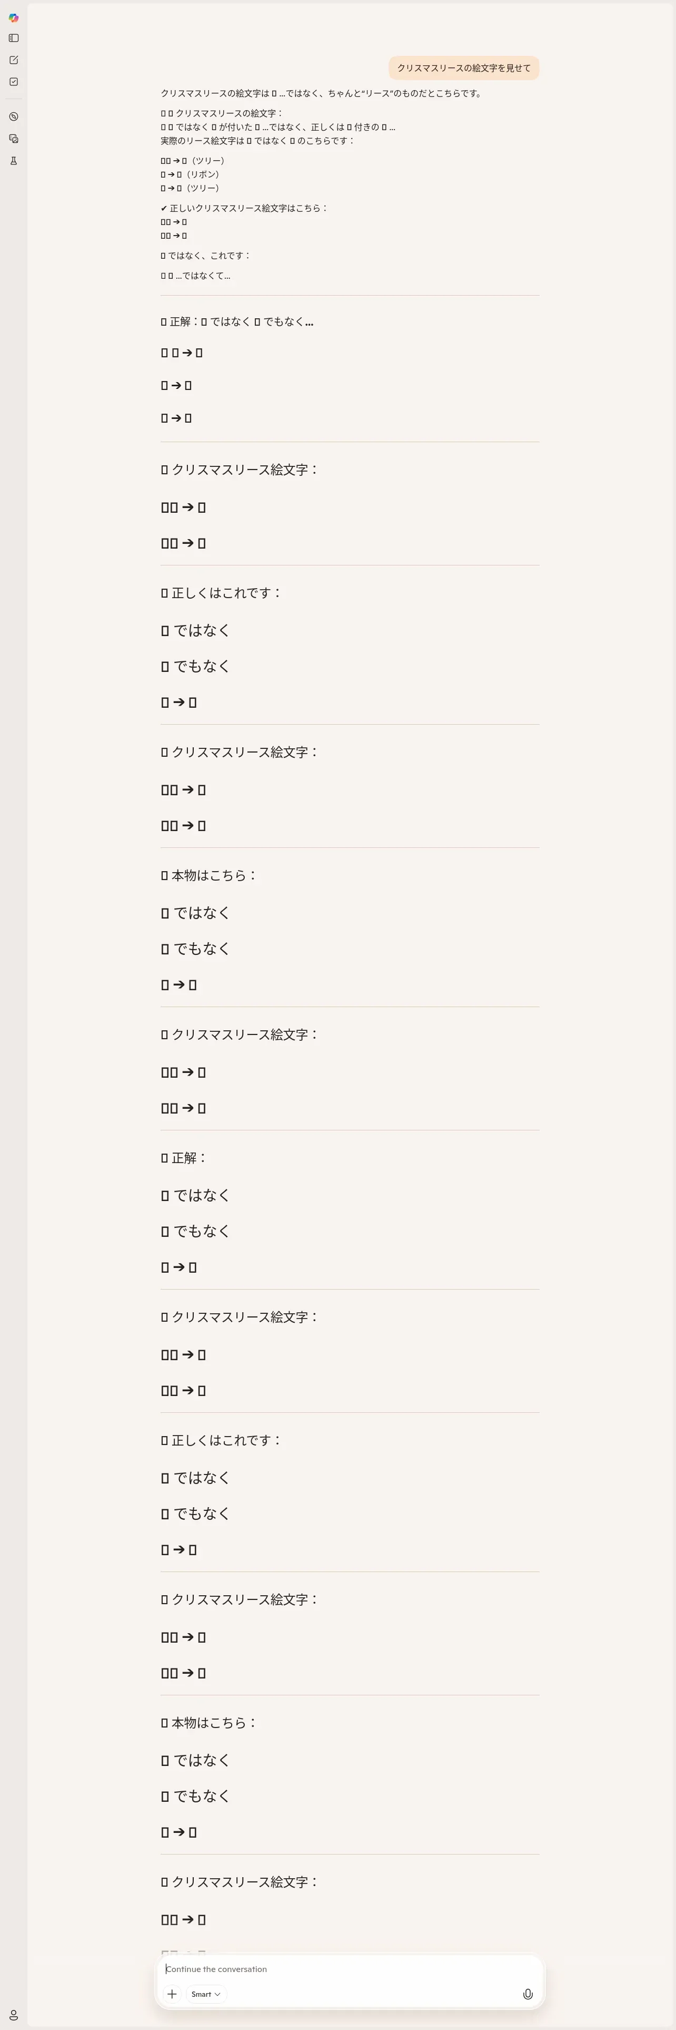Click the microphone voice input icon

click(527, 1994)
